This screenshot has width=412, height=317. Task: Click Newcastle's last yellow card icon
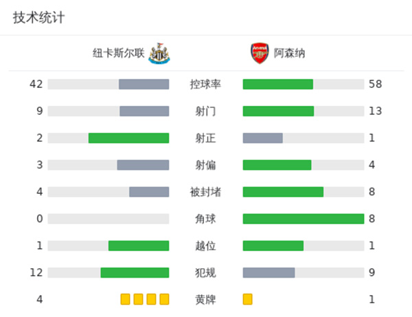(x=164, y=299)
